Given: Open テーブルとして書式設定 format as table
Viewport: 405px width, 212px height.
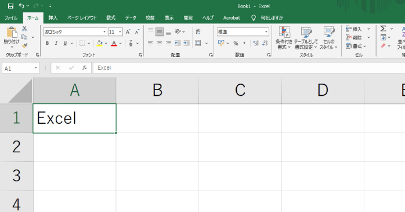Looking at the screenshot, I should click(x=306, y=38).
